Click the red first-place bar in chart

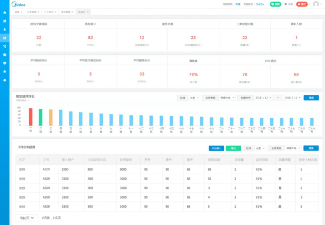pos(31,117)
